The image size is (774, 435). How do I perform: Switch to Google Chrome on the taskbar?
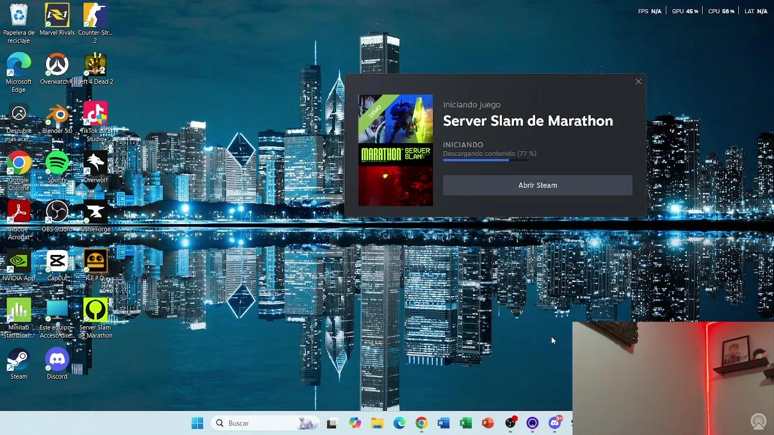point(421,424)
